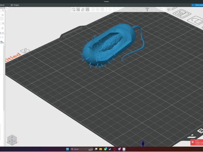
Task: Open the Device tab
Action: 2,5
